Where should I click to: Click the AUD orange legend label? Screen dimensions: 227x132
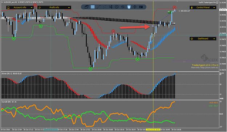214,103
